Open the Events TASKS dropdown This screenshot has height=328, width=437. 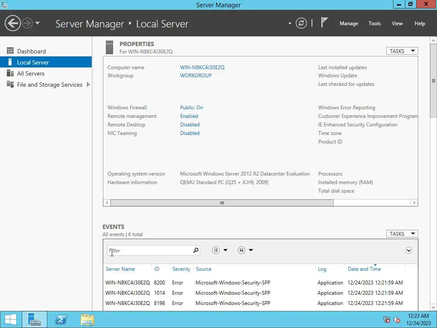tap(402, 234)
